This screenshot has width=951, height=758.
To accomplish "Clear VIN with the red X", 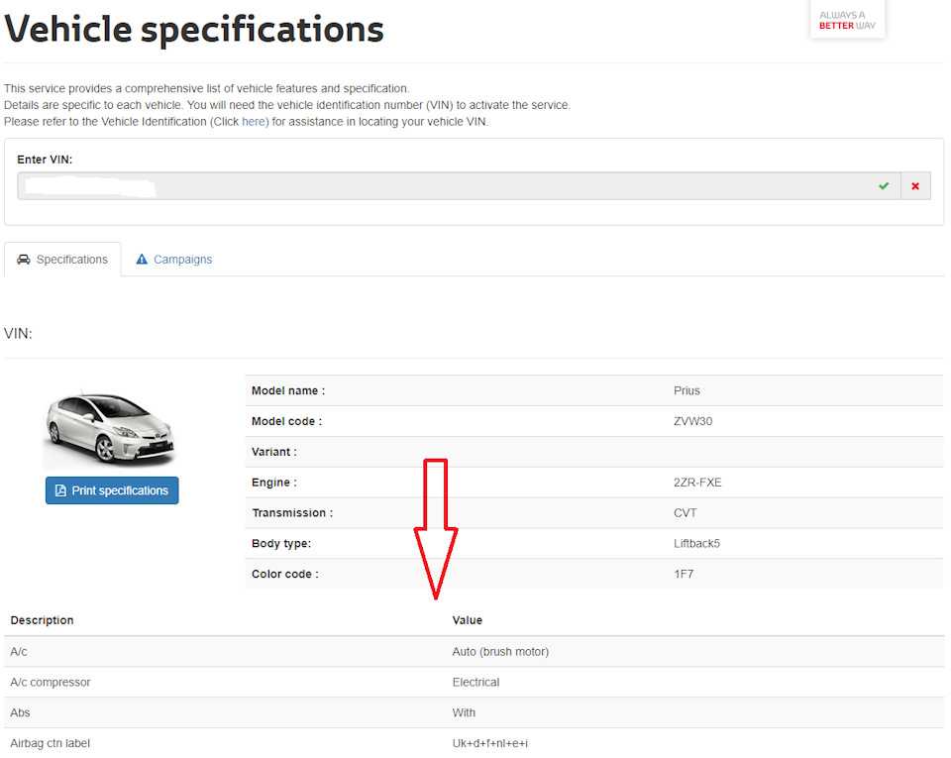I will [x=915, y=186].
